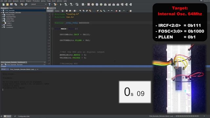
Task: Select main.c in the Source Files tree
Action: coord(9,23)
